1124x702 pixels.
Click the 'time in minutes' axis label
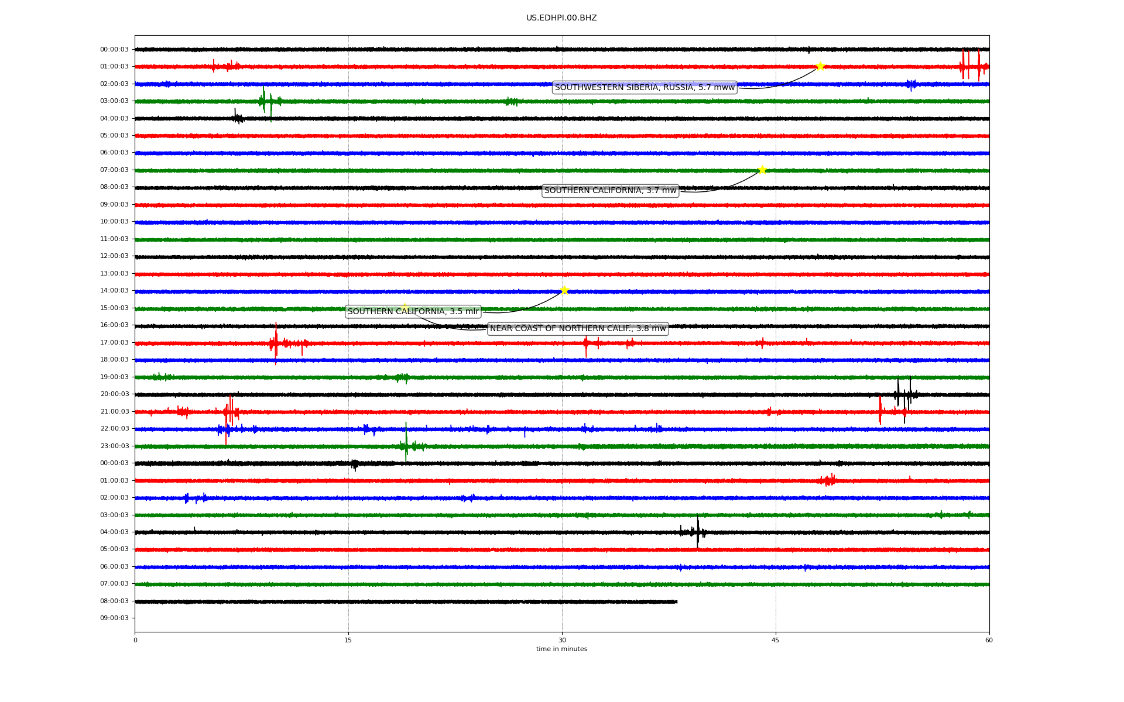pos(561,649)
